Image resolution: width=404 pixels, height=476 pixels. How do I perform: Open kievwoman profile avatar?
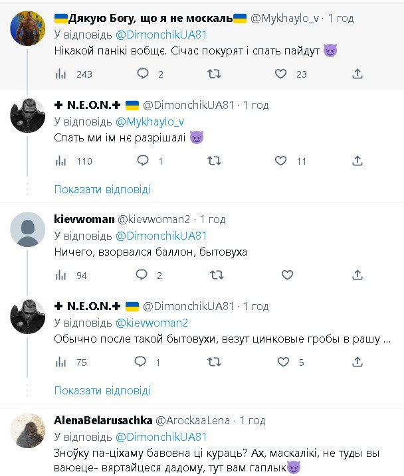tap(28, 230)
